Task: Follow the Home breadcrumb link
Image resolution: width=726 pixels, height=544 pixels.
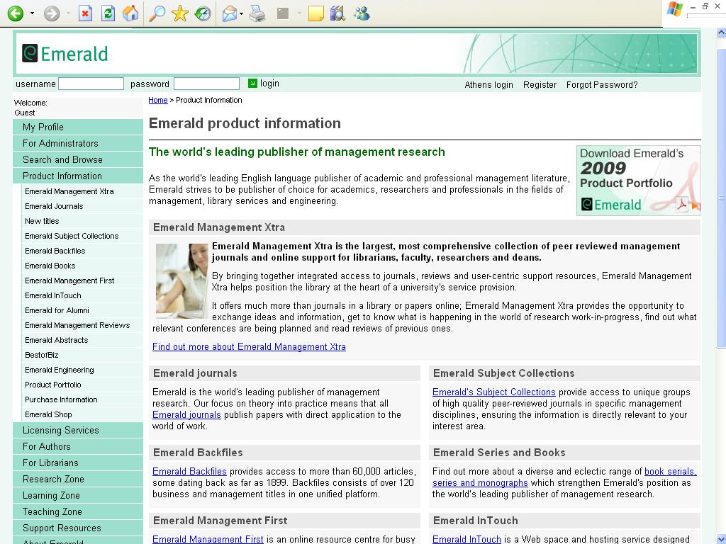Action: (x=158, y=100)
